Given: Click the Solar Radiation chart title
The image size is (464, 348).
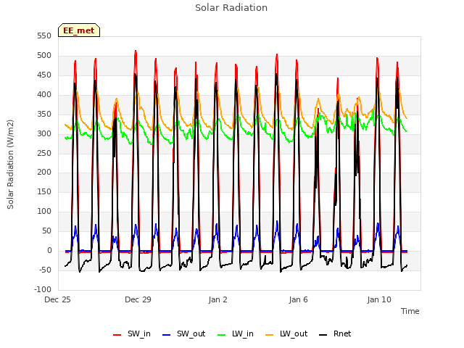Looking at the screenshot, I should click(231, 8).
